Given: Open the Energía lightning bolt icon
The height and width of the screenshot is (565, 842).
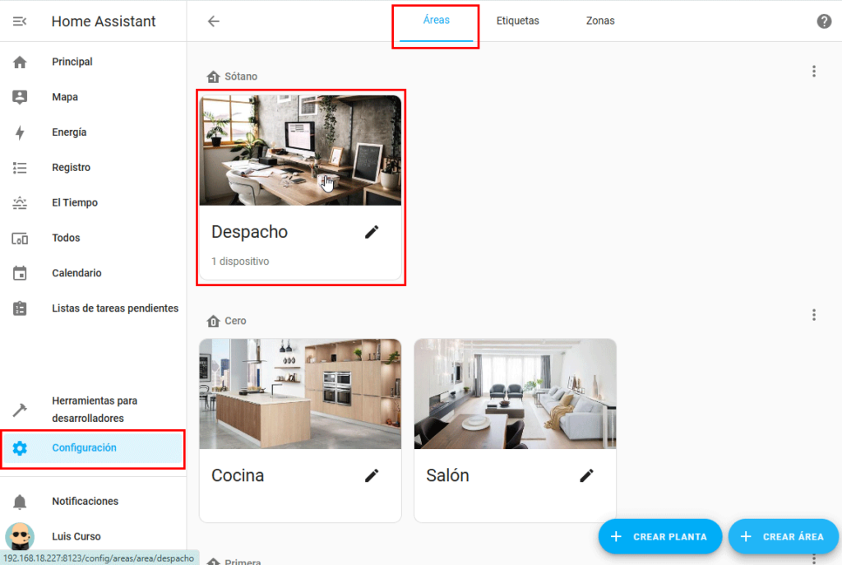Looking at the screenshot, I should pos(20,132).
